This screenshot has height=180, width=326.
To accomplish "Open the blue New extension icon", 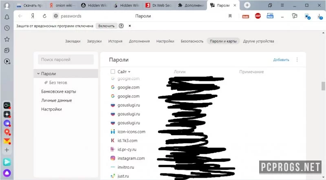I will (x=270, y=16).
